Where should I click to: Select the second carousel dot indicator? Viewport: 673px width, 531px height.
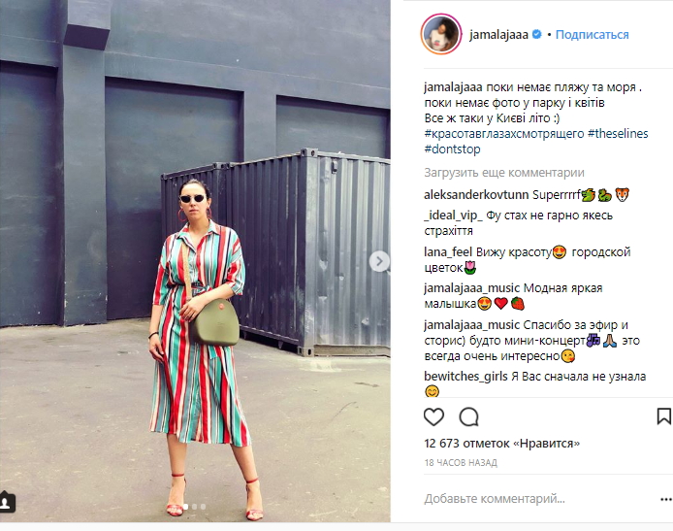194,507
